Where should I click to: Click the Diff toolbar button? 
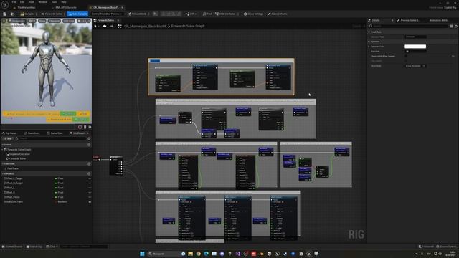pos(190,14)
